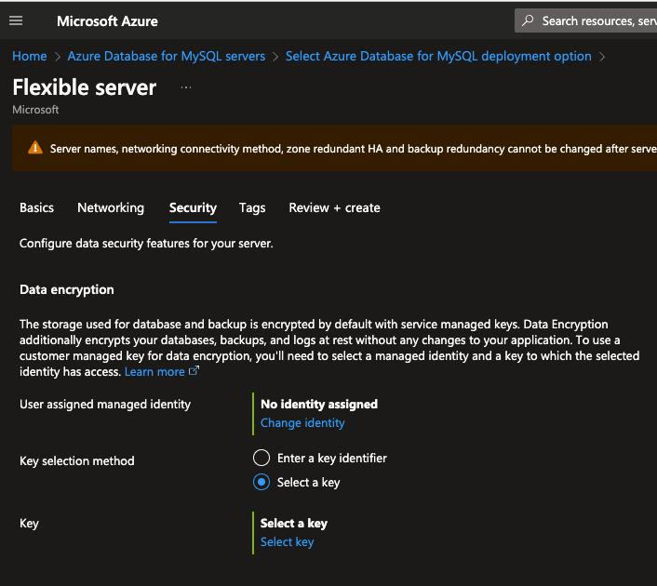Choose the Select a key radio button

[261, 482]
